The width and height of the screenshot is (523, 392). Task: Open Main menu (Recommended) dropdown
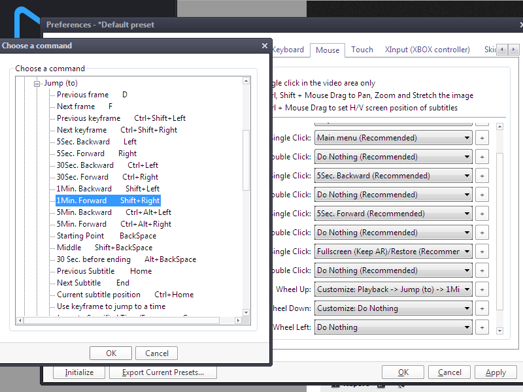pyautogui.click(x=394, y=138)
